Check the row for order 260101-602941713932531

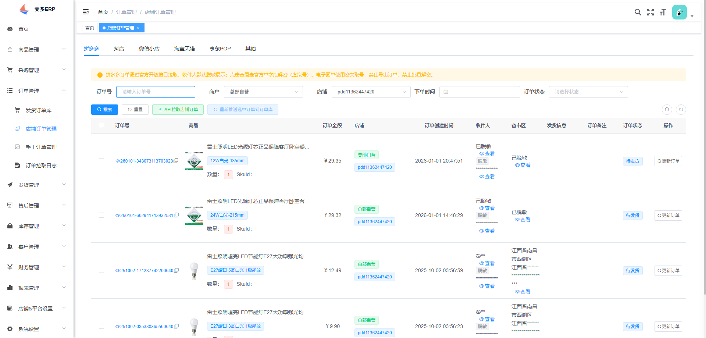point(101,215)
